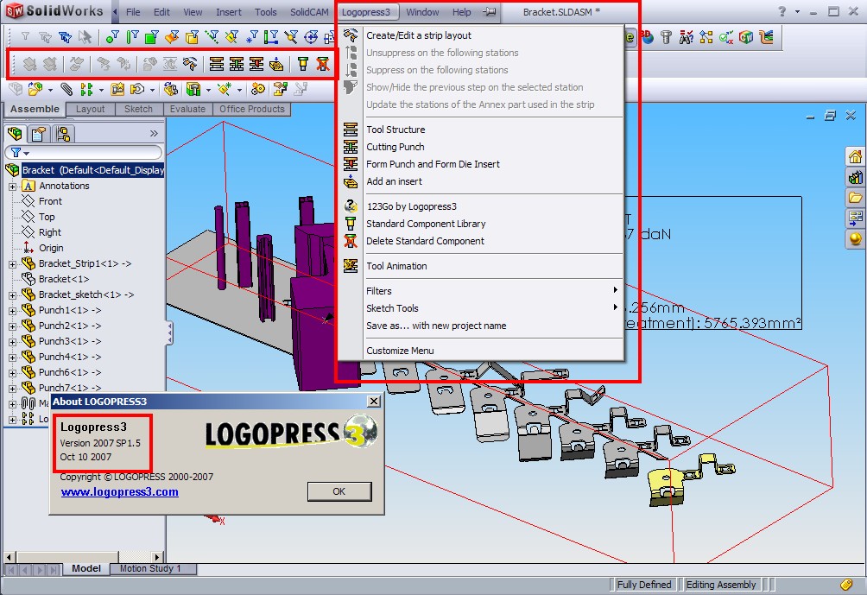Click the Cutting Punch toolbar icon
Image resolution: width=867 pixels, height=595 pixels.
click(236, 64)
